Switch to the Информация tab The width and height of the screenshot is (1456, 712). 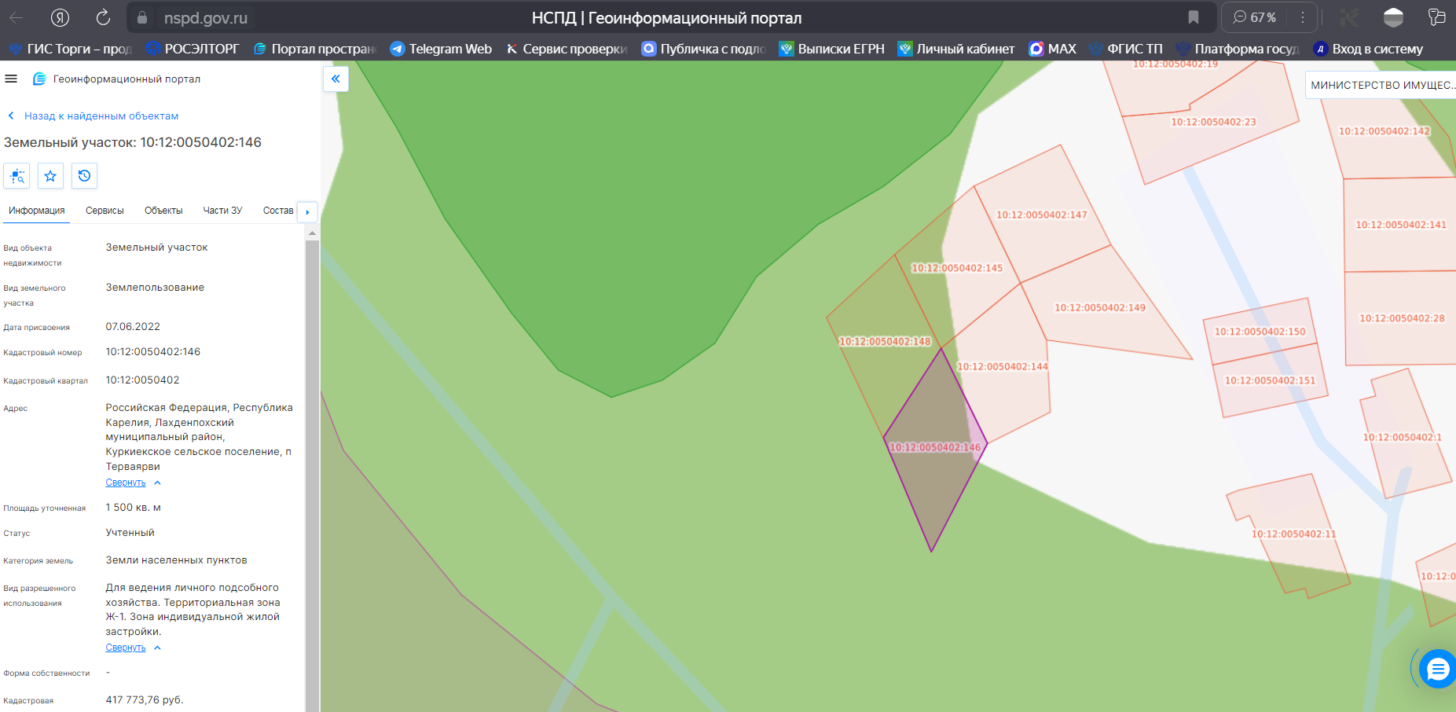point(36,211)
